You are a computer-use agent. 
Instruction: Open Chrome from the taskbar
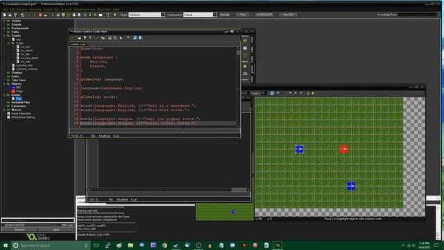tap(164, 245)
